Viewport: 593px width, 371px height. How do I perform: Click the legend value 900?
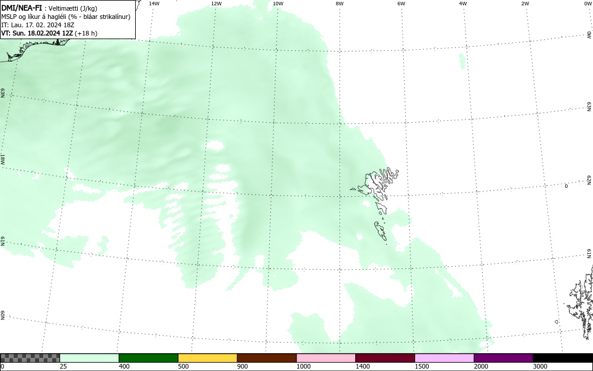pyautogui.click(x=243, y=366)
